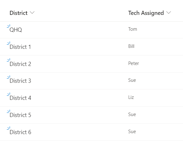Click the new-item glimmer icon beside District 1
The height and width of the screenshot is (149, 183).
point(9,43)
